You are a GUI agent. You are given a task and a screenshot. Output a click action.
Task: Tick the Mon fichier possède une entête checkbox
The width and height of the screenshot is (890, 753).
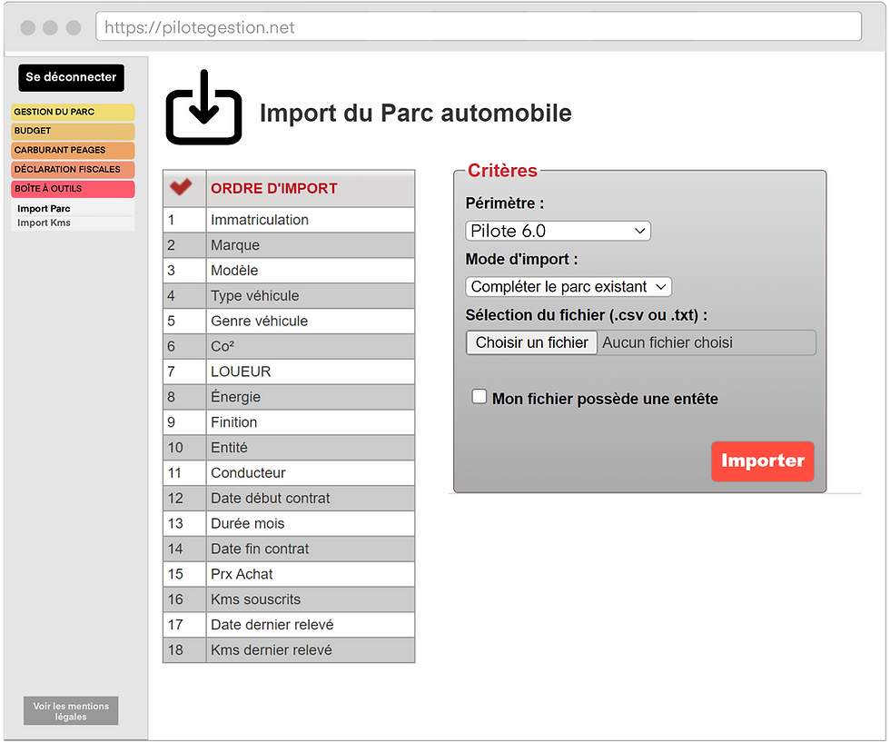[x=480, y=396]
